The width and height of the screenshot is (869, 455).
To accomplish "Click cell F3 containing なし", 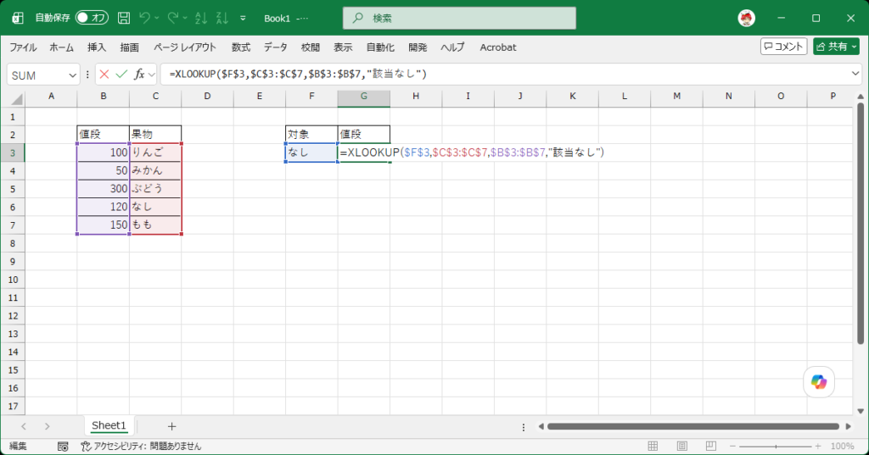I will (x=311, y=153).
